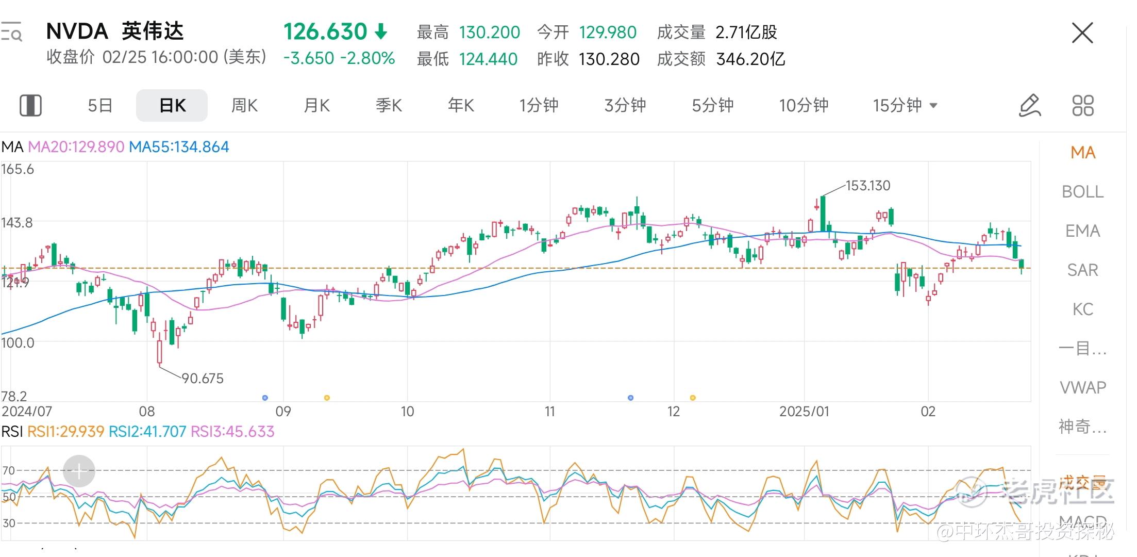
Task: Select the 3分钟 interval
Action: pyautogui.click(x=625, y=105)
